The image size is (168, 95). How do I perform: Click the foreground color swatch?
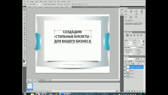24,61
